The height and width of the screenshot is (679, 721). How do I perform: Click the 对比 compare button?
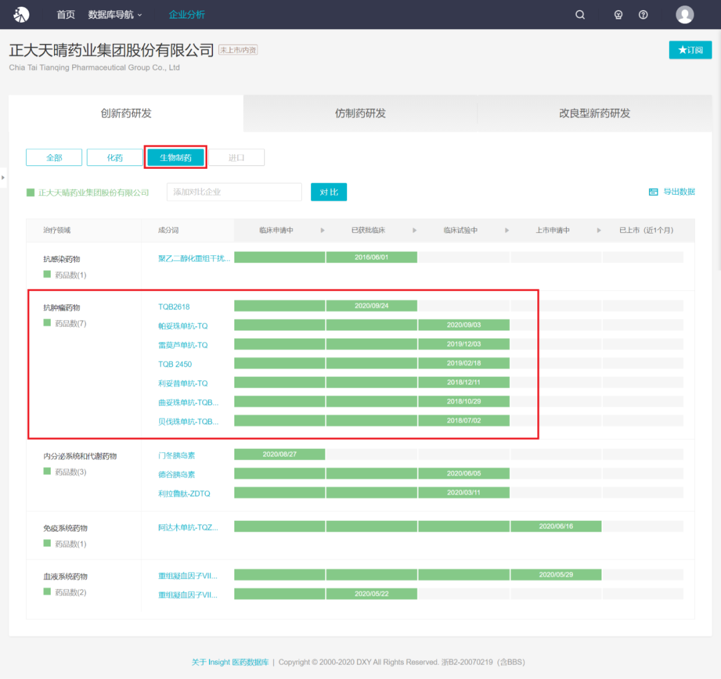[x=328, y=192]
